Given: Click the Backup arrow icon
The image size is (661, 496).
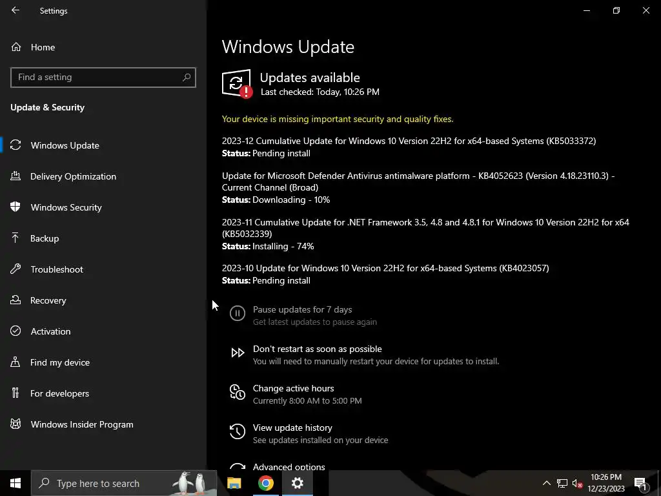Looking at the screenshot, I should point(15,238).
